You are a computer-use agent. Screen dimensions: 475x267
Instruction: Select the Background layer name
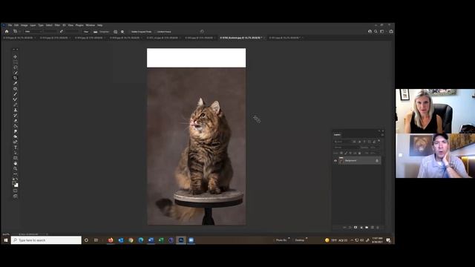[350, 161]
